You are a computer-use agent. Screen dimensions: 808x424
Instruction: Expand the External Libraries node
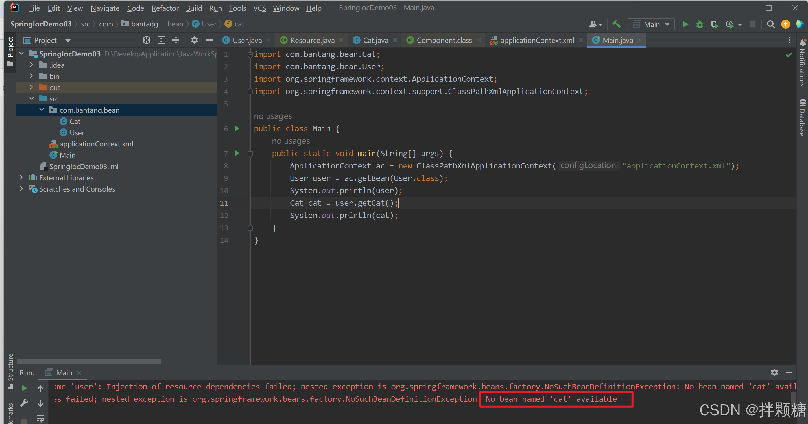21,178
